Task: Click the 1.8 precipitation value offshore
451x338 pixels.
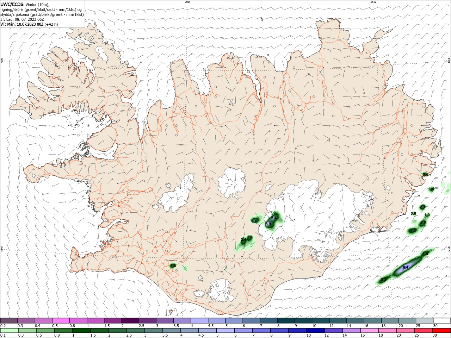Action: [x=425, y=254]
